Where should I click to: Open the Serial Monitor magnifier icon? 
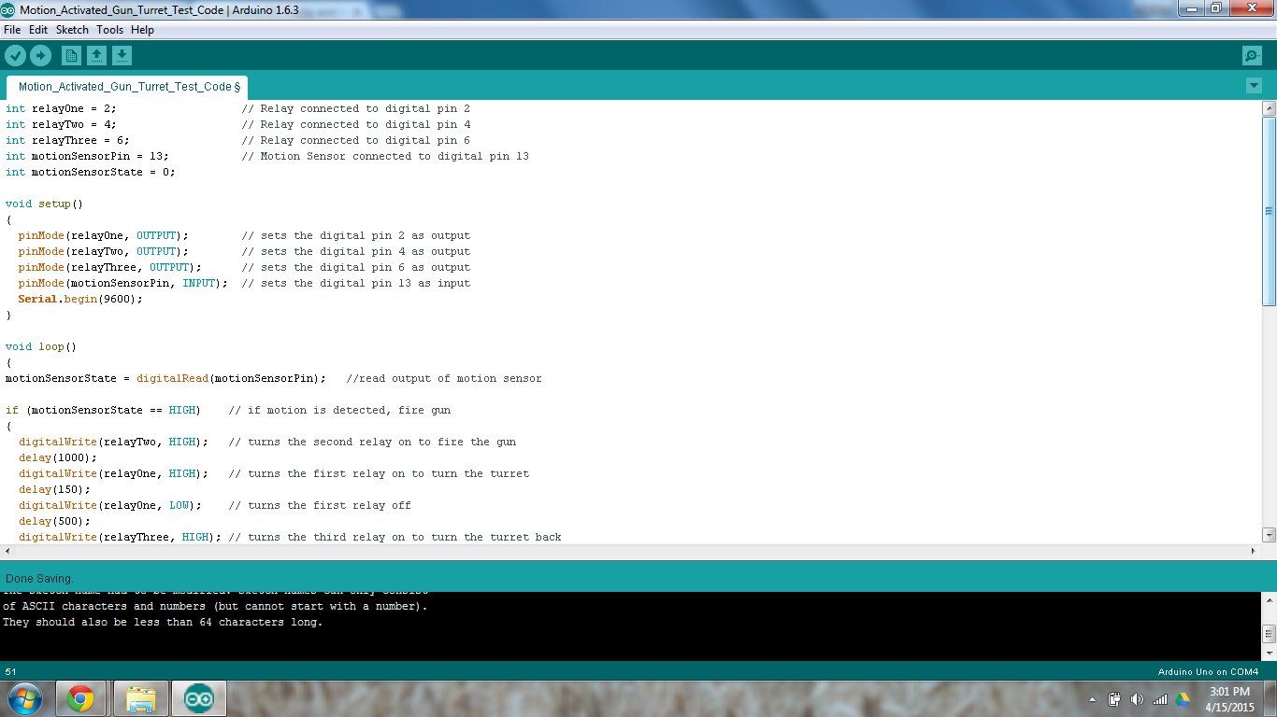[x=1253, y=56]
